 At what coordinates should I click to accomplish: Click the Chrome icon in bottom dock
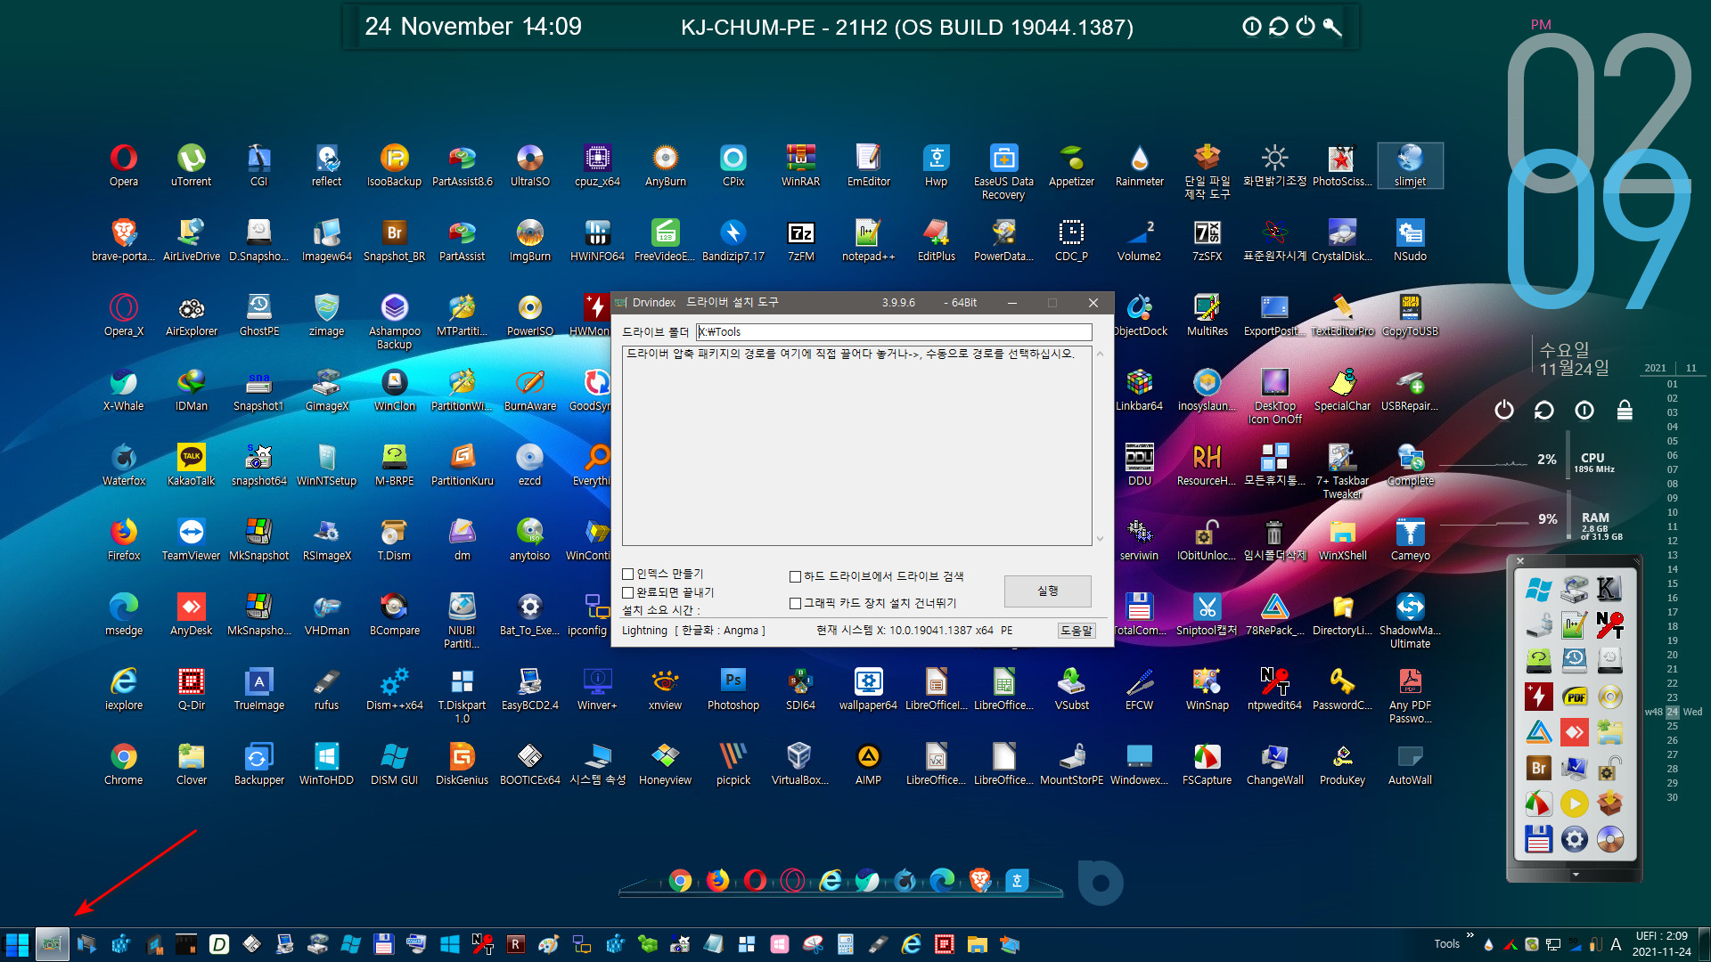(680, 881)
